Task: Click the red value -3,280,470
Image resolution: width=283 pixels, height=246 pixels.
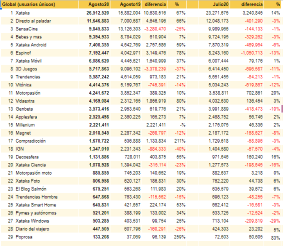Action: [x=155, y=29]
